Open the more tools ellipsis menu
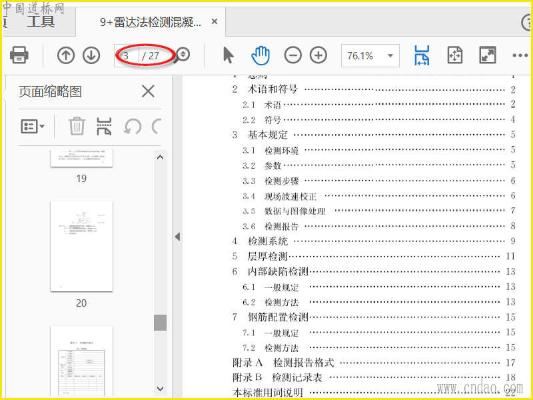This screenshot has height=400, width=533. (520, 55)
